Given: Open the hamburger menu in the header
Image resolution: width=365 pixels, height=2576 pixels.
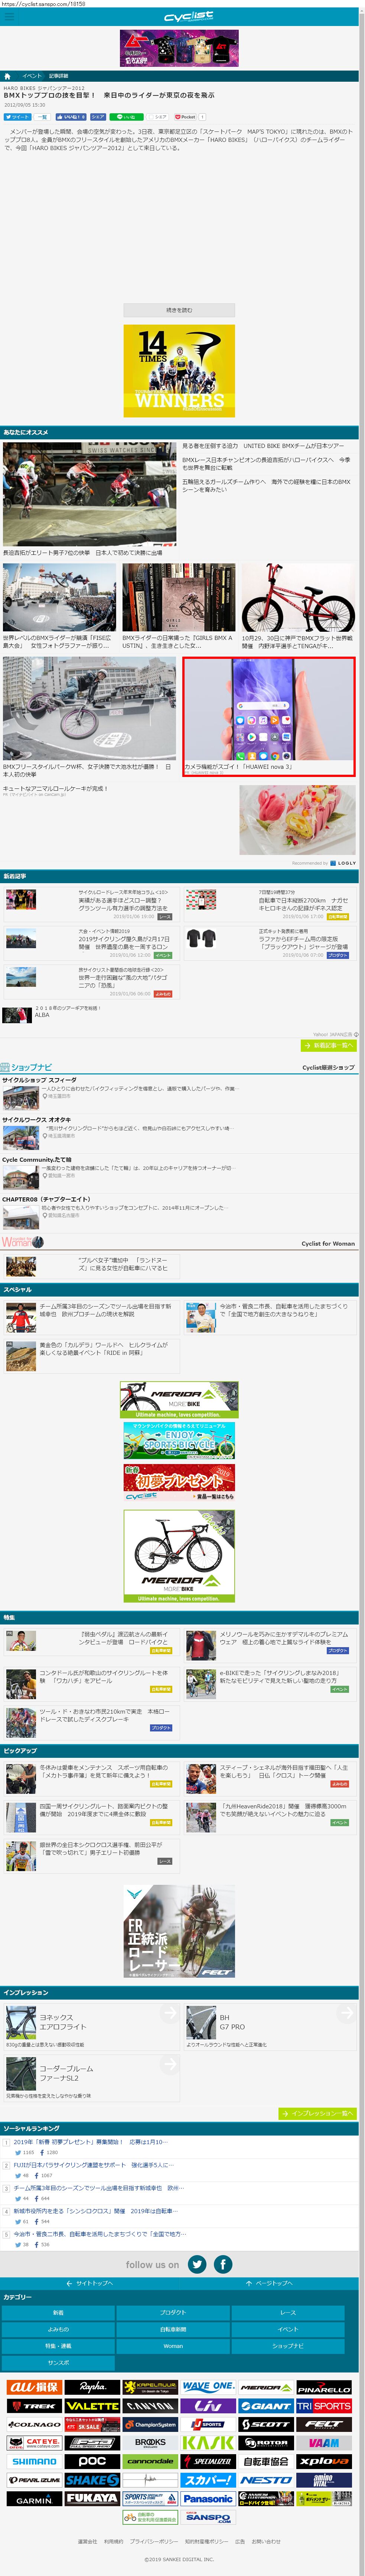Looking at the screenshot, I should 8,17.
